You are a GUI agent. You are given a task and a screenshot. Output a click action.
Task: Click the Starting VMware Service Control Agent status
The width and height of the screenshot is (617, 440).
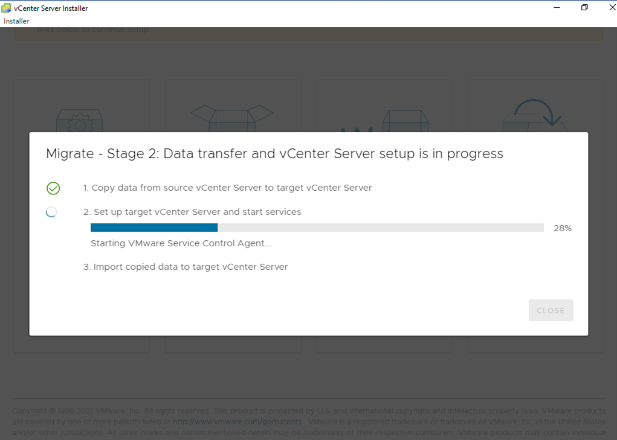181,243
